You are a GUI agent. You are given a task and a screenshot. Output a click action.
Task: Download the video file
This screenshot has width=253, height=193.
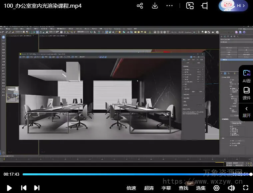point(155,6)
